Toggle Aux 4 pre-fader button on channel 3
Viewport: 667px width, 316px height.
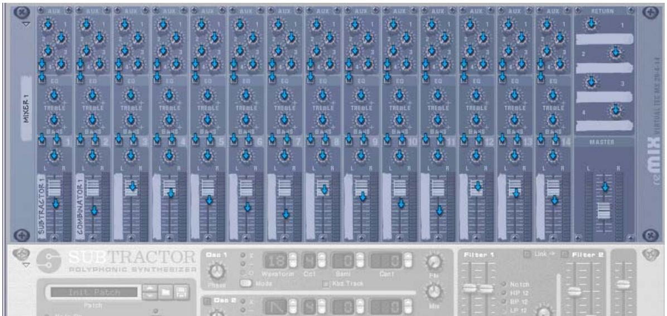pos(119,66)
